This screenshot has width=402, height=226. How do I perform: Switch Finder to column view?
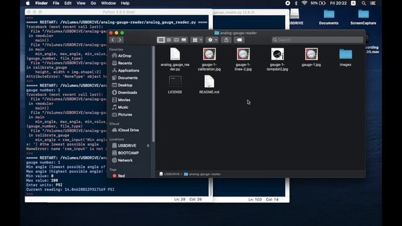(x=176, y=40)
